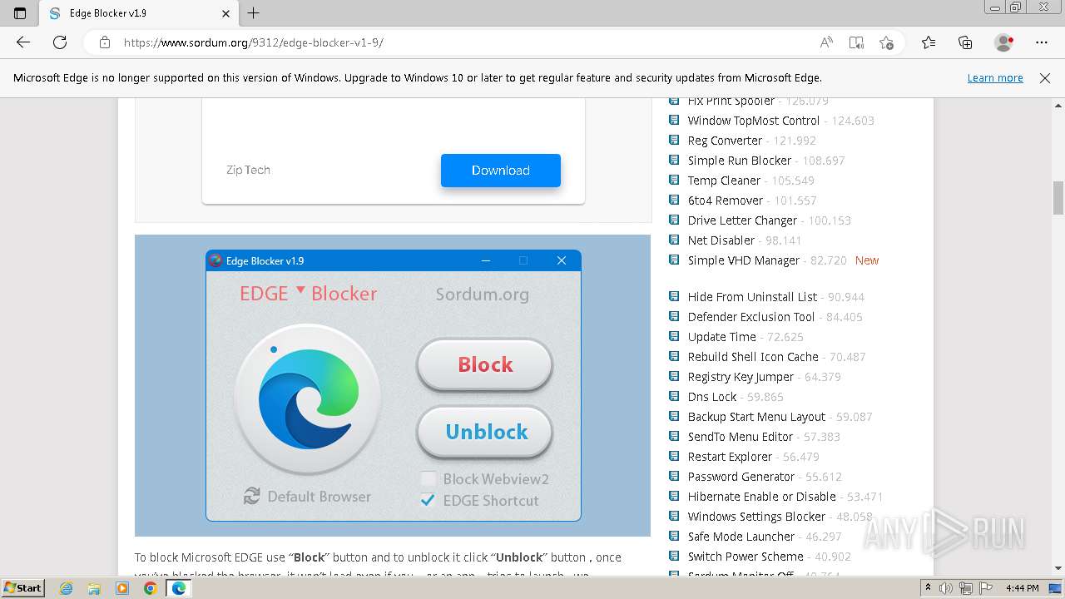Click the scrollbar up arrow
This screenshot has width=1065, height=599.
(x=1058, y=105)
